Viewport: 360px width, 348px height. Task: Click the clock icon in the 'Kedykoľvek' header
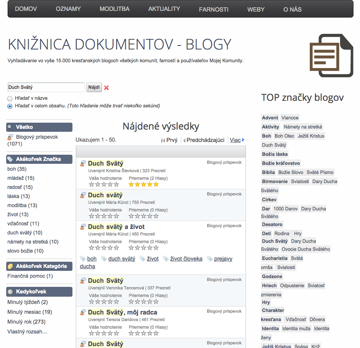click(x=10, y=292)
